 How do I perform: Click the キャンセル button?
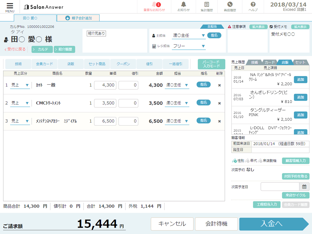pos(172,224)
